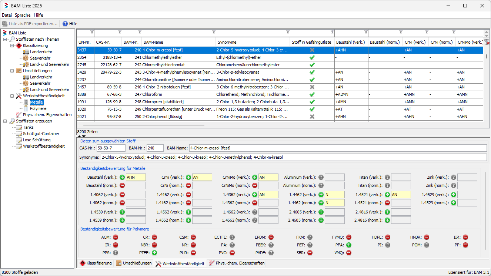
Task: Collapse the Stofflisten erzeugen tree node
Action: click(x=5, y=121)
